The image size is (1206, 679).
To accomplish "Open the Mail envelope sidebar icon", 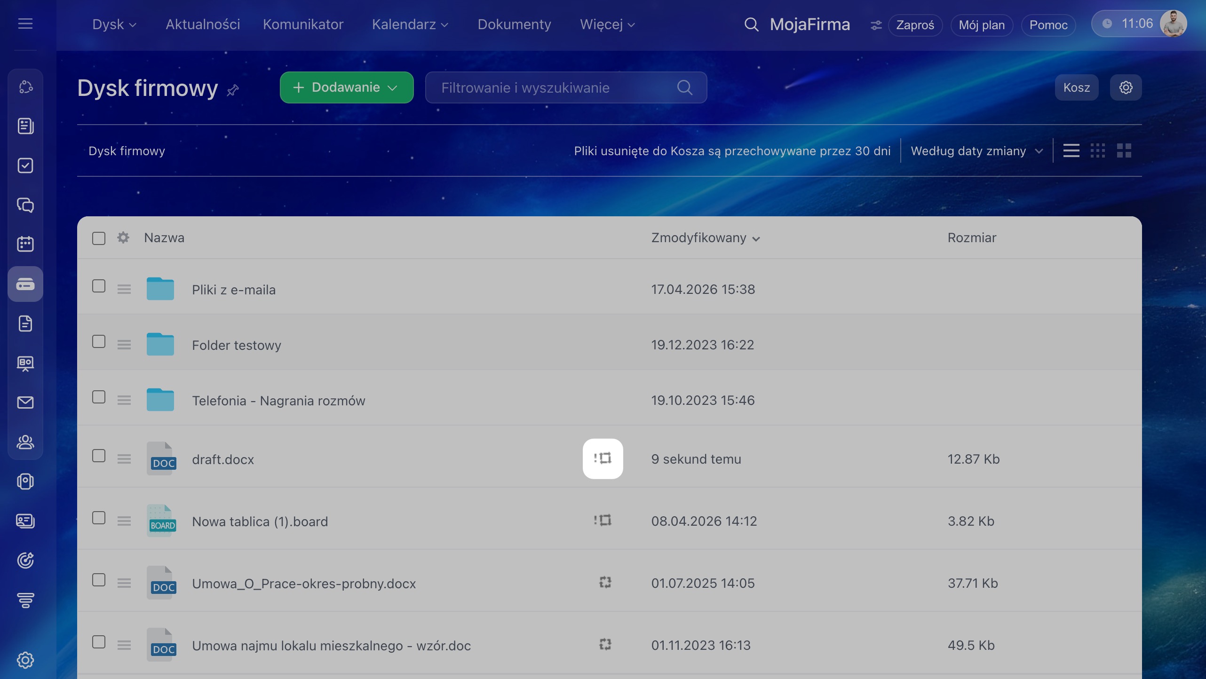I will point(25,403).
